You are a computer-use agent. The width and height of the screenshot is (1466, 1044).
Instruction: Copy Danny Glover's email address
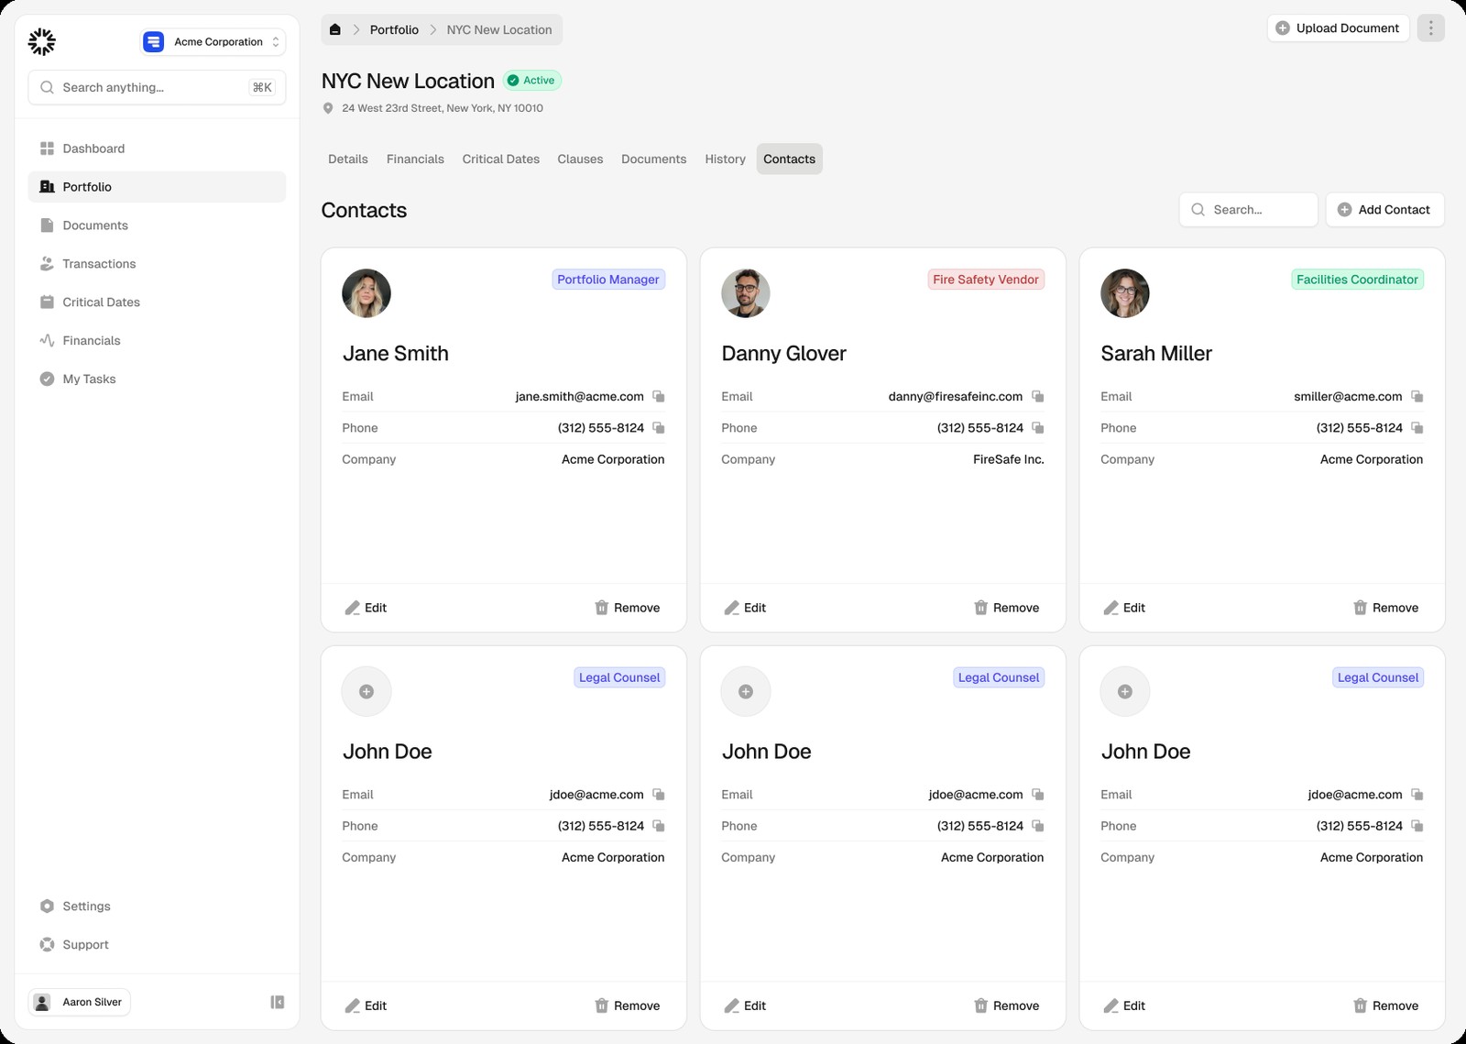[1038, 397]
